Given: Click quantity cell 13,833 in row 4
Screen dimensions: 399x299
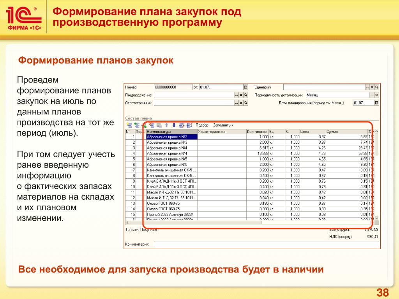Looking at the screenshot, I should click(x=258, y=153).
